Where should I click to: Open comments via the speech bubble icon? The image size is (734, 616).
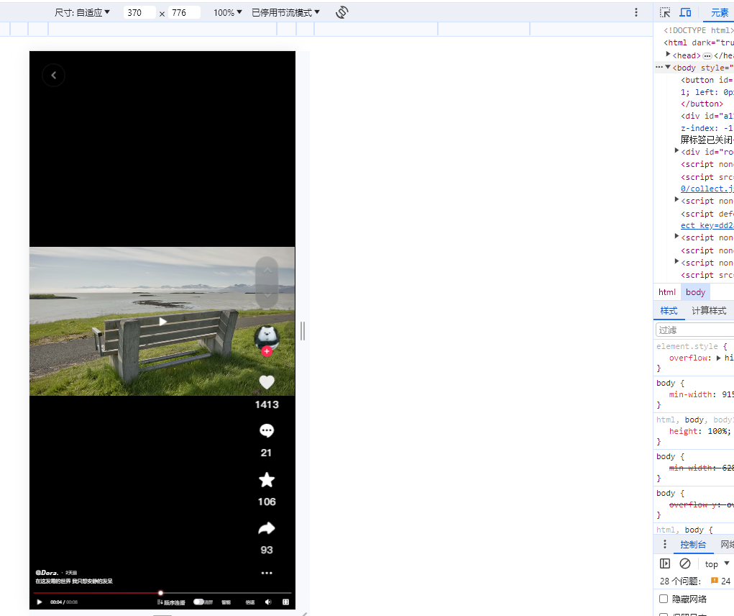coord(267,431)
